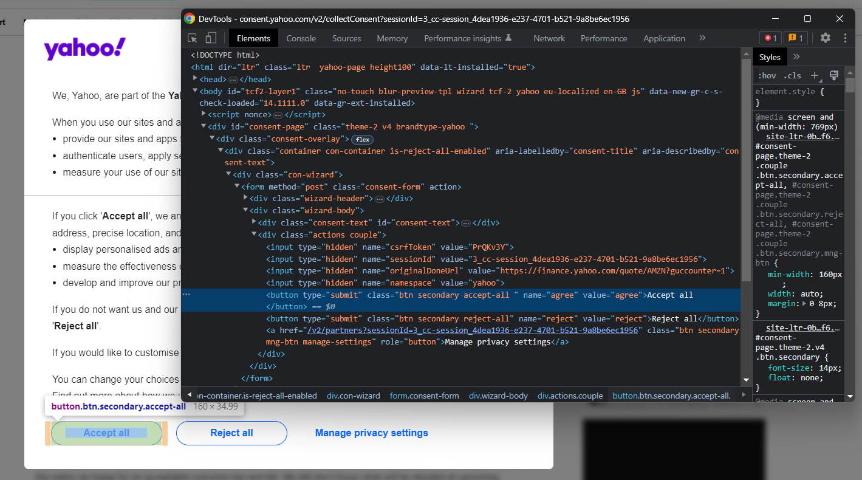Open the computed styles sidebar paintbrush icon

[833, 75]
